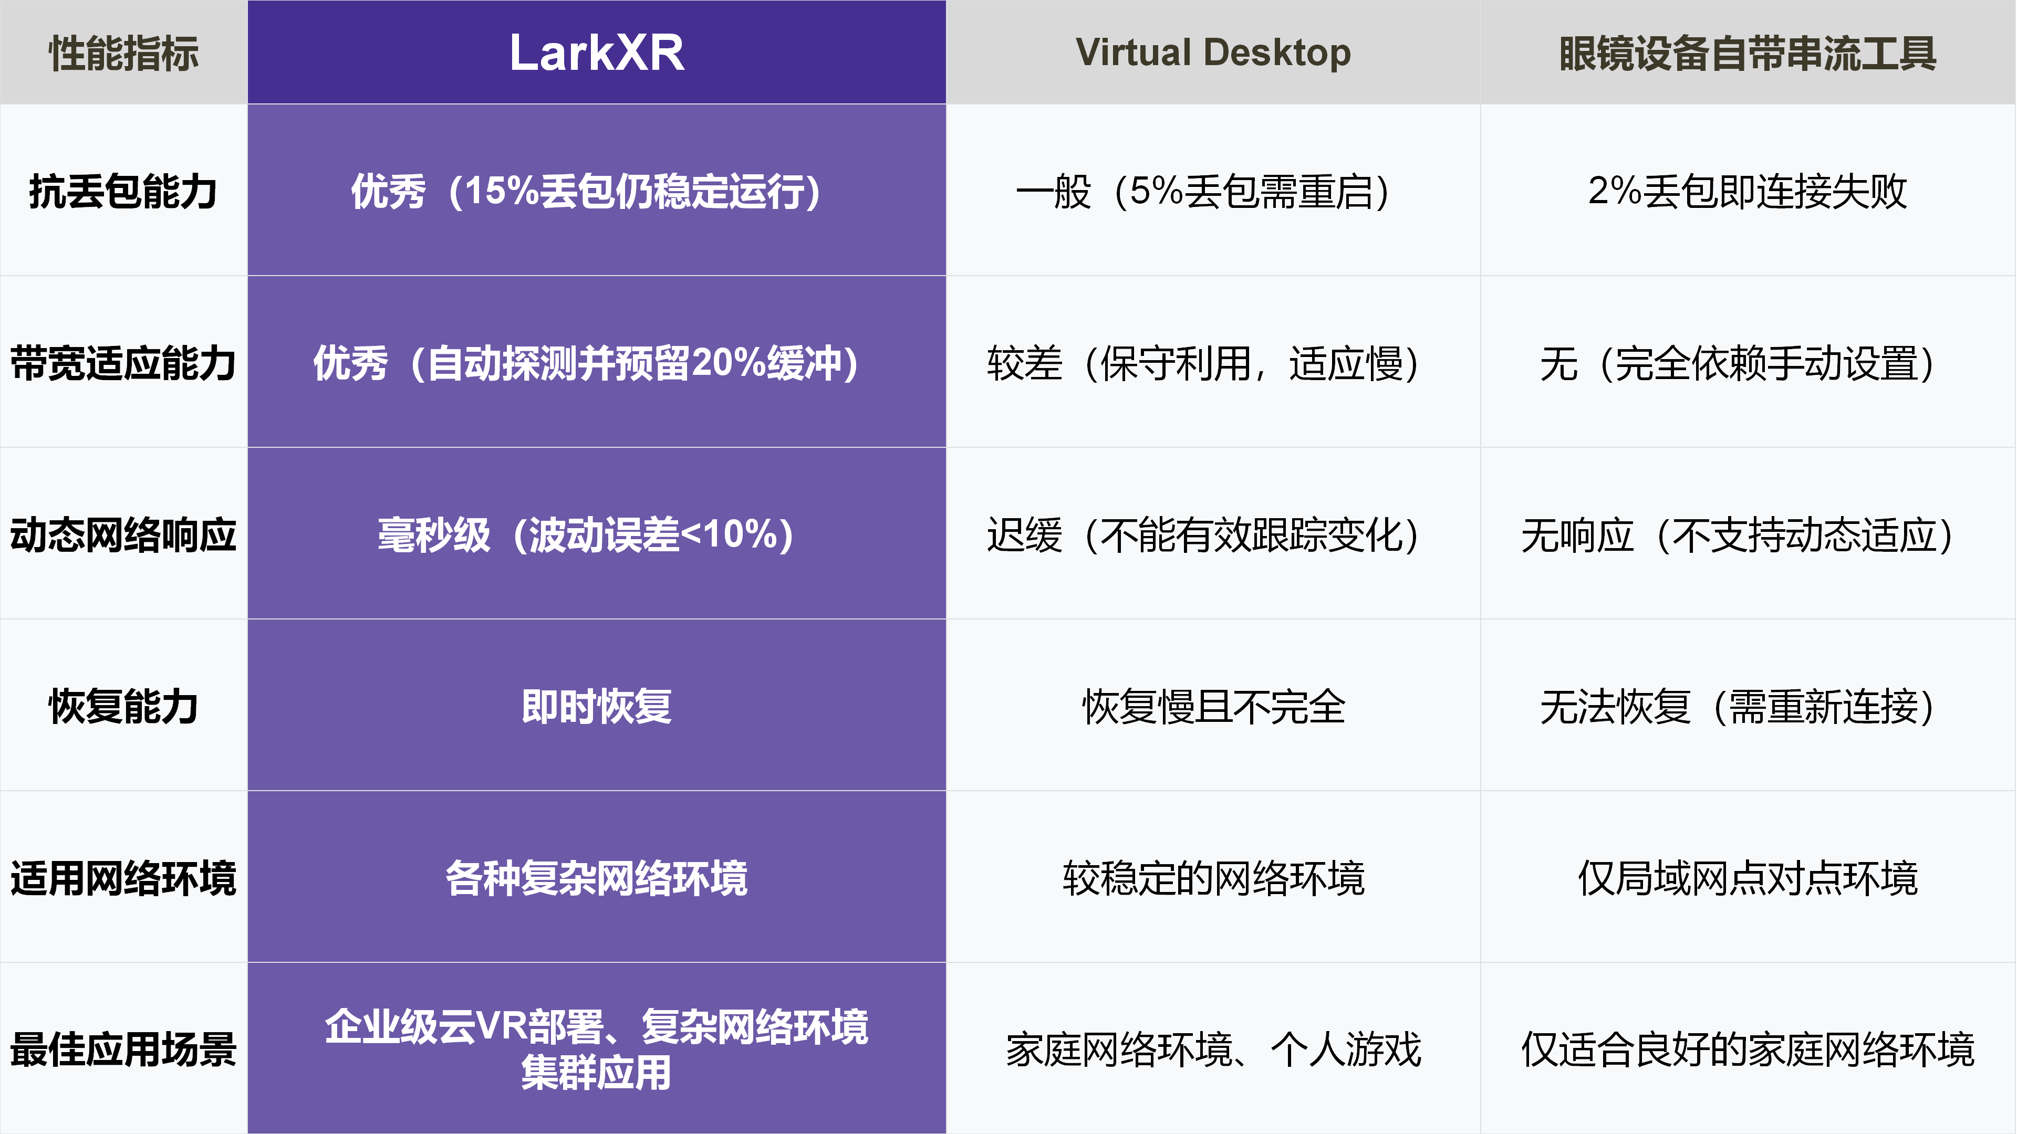Click the 2%丢包即连接失败 cell
The width and height of the screenshot is (2017, 1134).
click(1748, 191)
